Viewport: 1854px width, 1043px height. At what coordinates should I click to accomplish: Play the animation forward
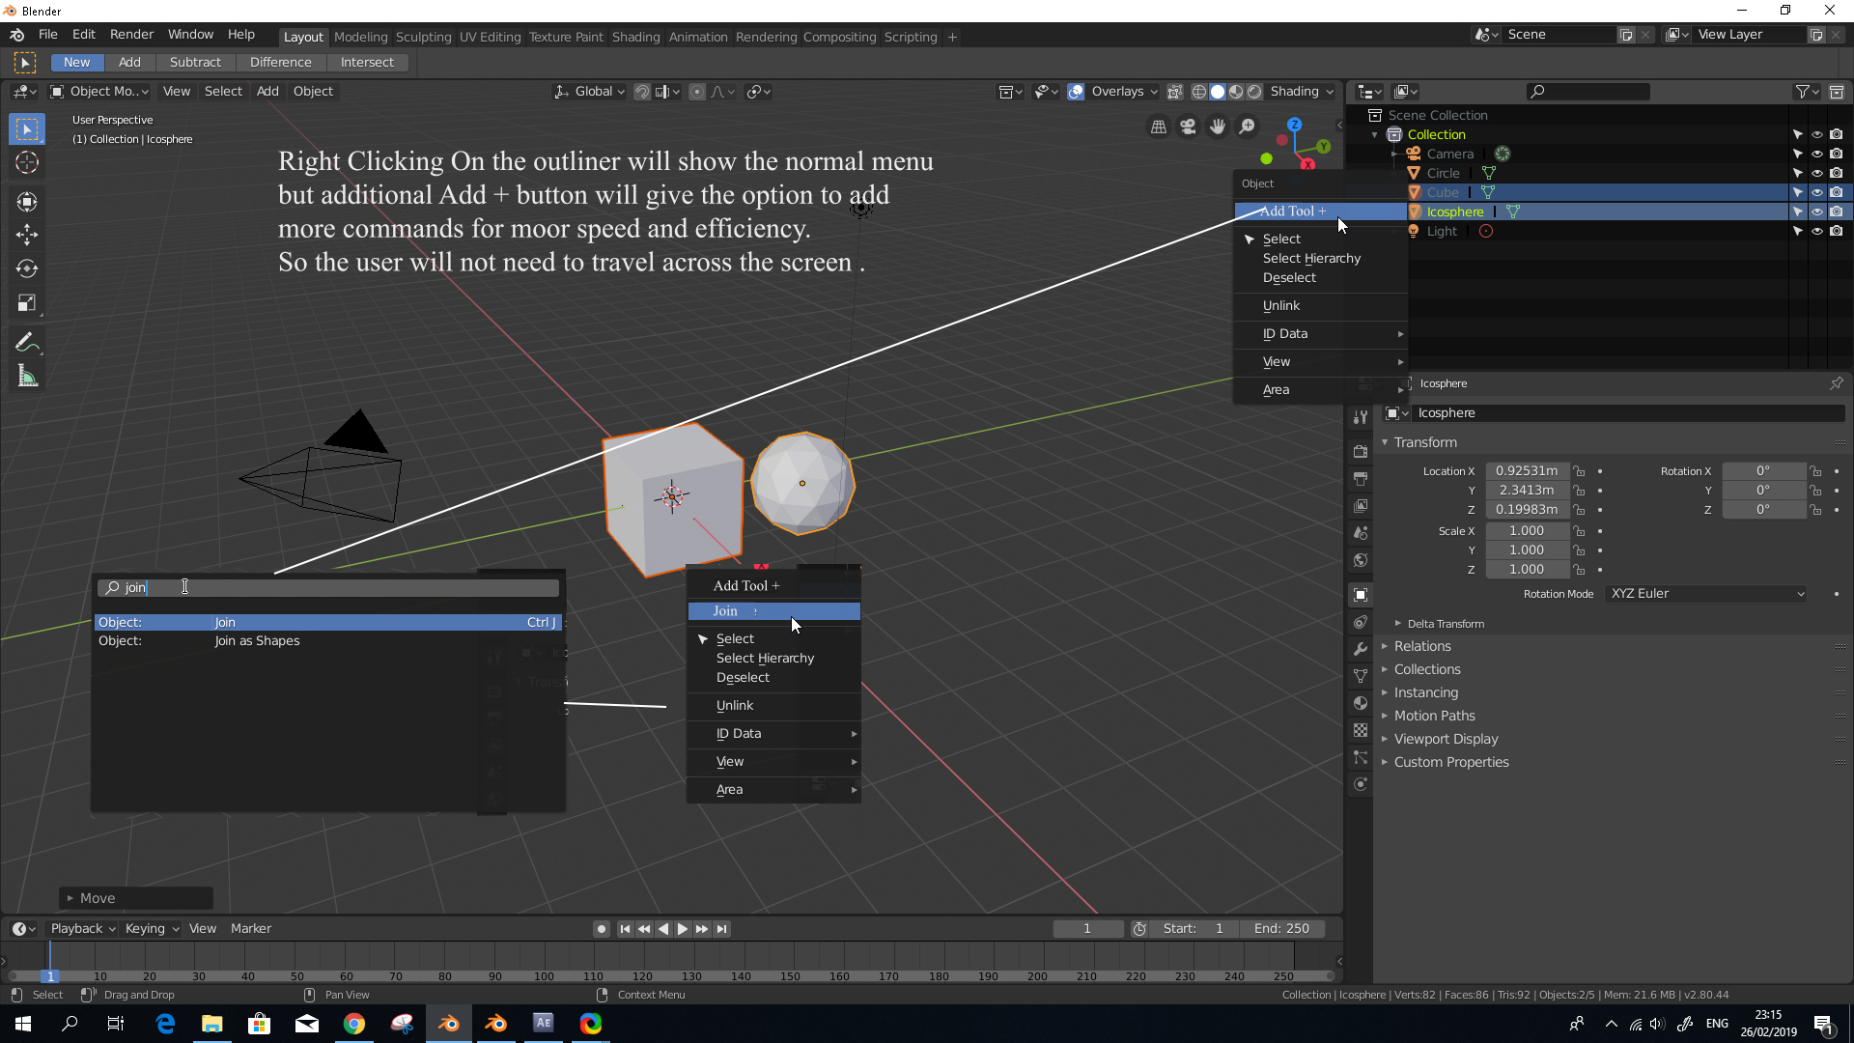[683, 929]
